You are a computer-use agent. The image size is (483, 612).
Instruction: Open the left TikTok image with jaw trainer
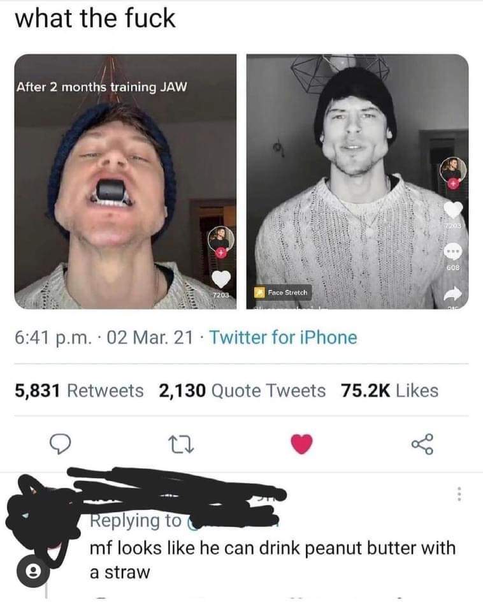126,182
